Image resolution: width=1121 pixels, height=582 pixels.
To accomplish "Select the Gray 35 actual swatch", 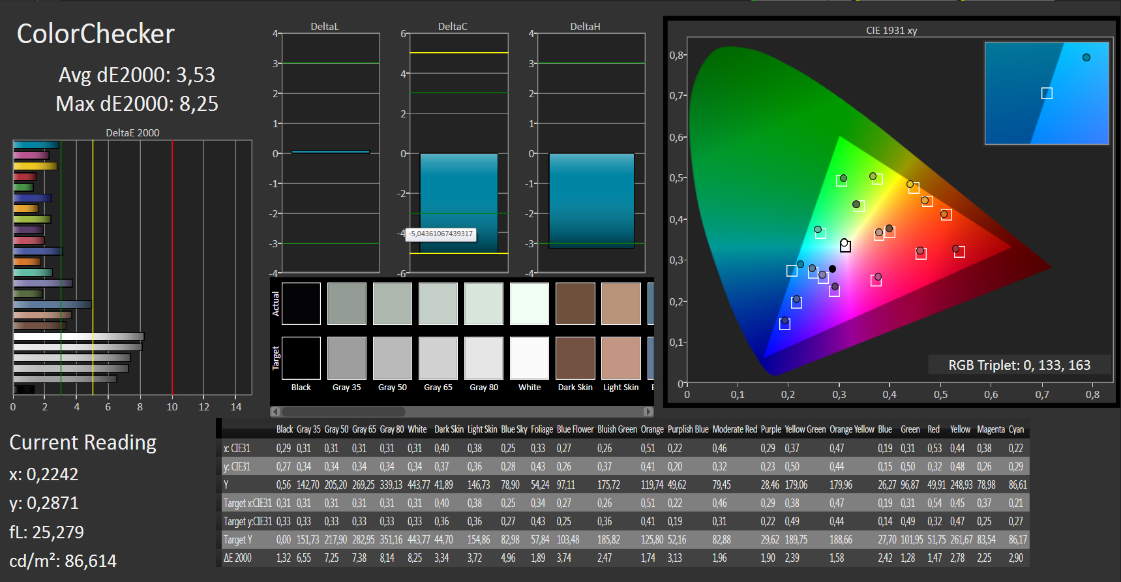I will click(x=347, y=303).
